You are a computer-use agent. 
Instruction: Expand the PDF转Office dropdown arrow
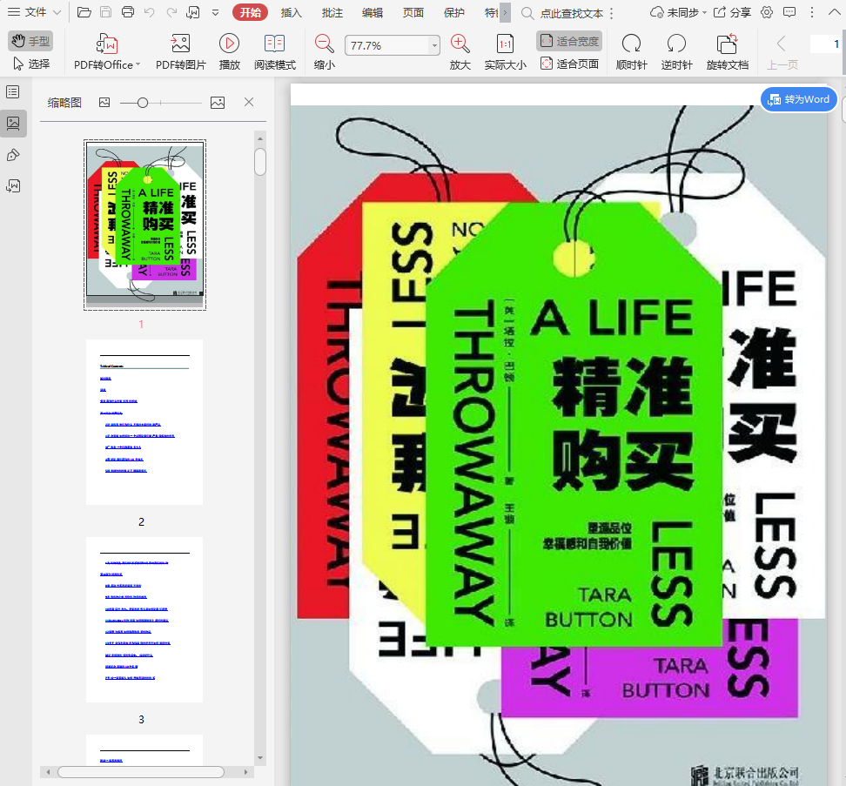[138, 64]
